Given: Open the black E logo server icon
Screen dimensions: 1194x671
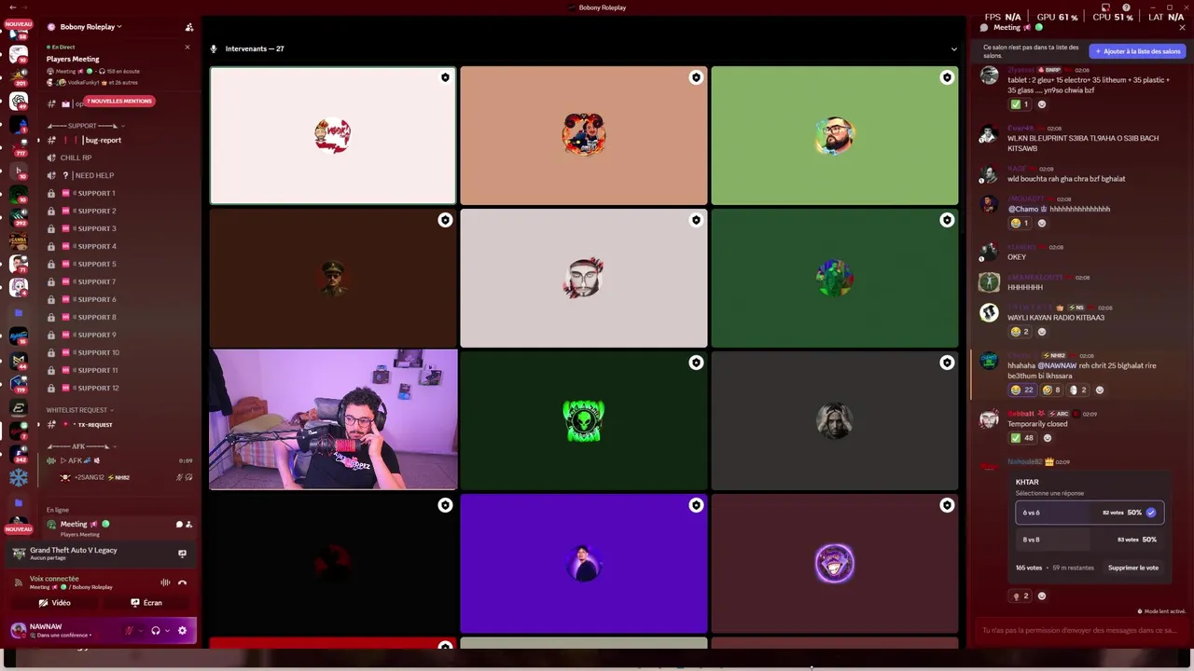Looking at the screenshot, I should pyautogui.click(x=19, y=407).
